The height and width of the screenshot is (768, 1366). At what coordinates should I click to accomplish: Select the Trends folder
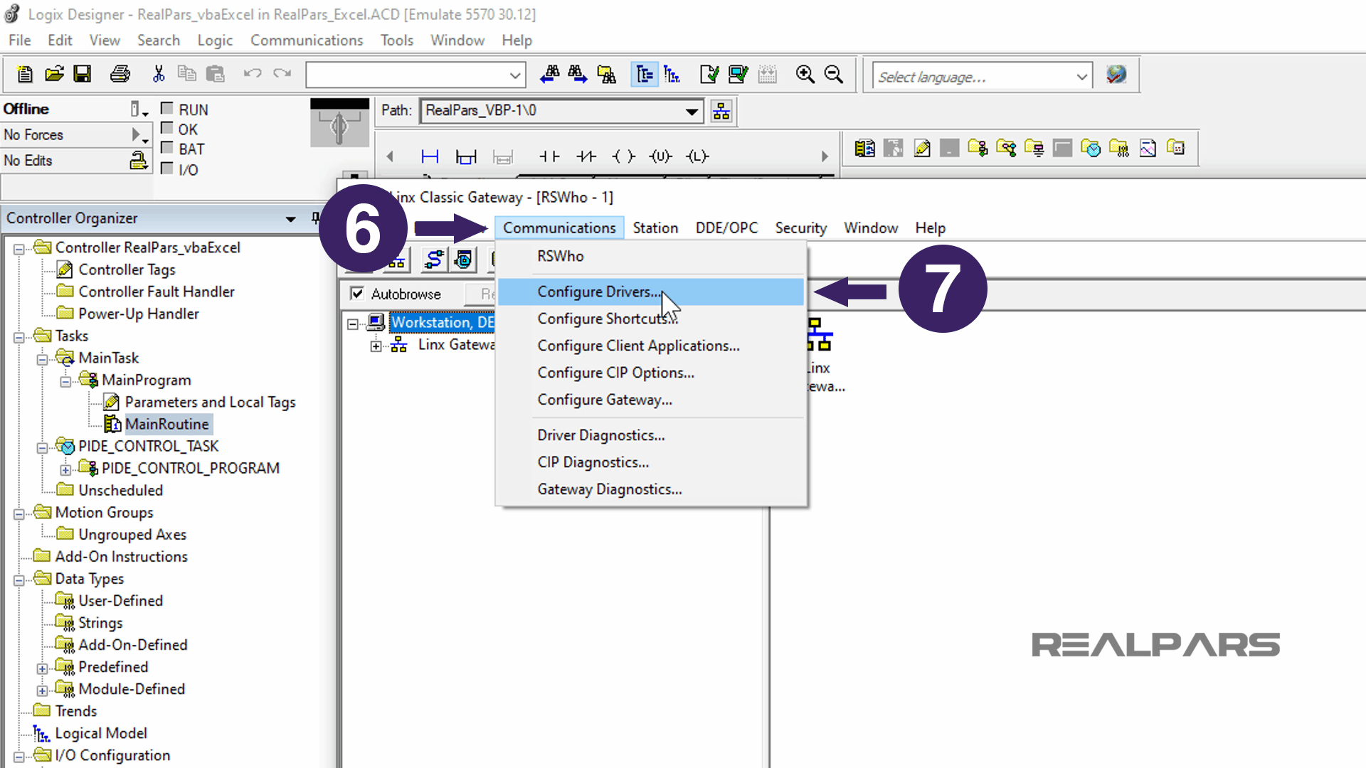(76, 711)
